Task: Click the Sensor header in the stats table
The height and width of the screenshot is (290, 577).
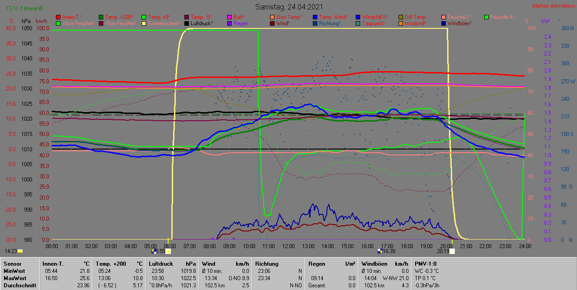Action: [x=12, y=264]
